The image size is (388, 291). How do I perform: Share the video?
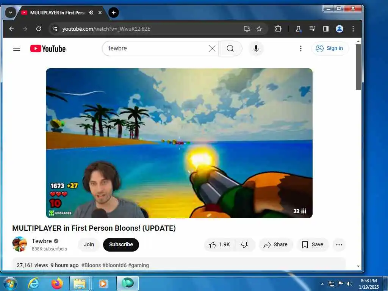276,245
